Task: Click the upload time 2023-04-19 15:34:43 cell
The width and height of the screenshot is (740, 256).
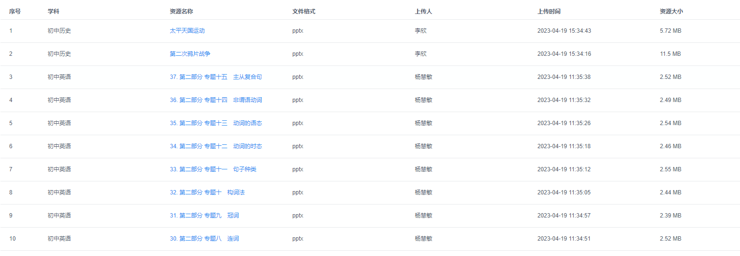Action: 564,31
